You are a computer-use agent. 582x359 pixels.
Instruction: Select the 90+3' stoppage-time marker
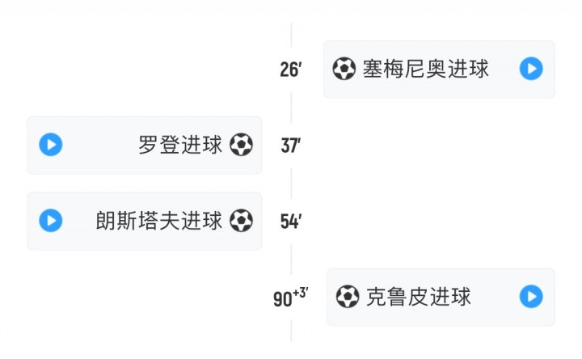pyautogui.click(x=290, y=298)
